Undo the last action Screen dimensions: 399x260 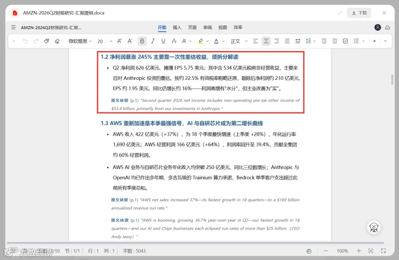click(x=25, y=41)
